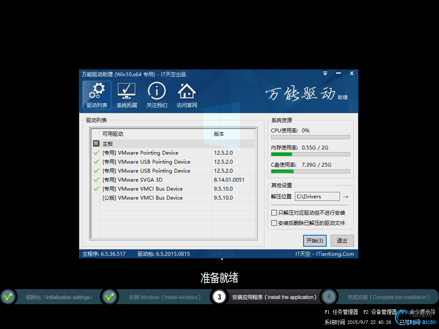Click the 内存使用率 progress bar
Image resolution: width=439 pixels, height=329 pixels.
point(310,154)
